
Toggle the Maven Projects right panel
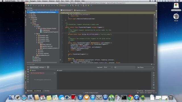point(156,25)
